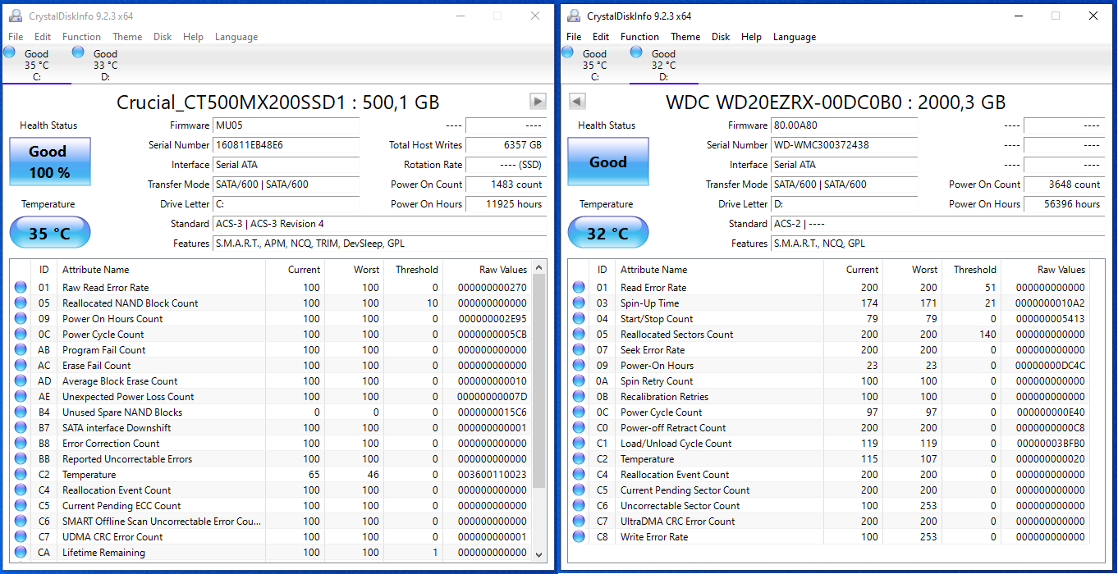
Task: Click status orb for Seek Error Rate row
Action: [579, 350]
